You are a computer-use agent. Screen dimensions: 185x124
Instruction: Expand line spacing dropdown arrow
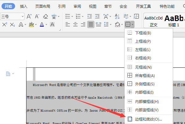coord(111,25)
